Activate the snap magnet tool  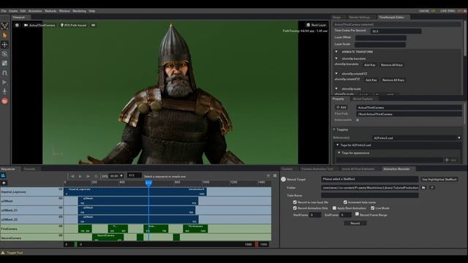(4, 73)
